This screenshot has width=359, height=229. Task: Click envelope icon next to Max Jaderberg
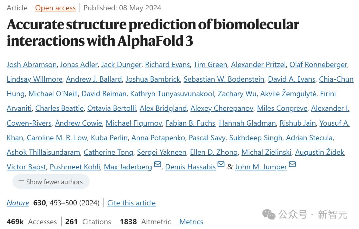coord(158,165)
